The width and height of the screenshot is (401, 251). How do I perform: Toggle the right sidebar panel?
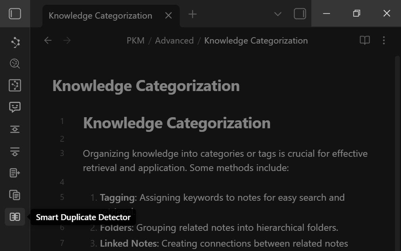tap(300, 14)
